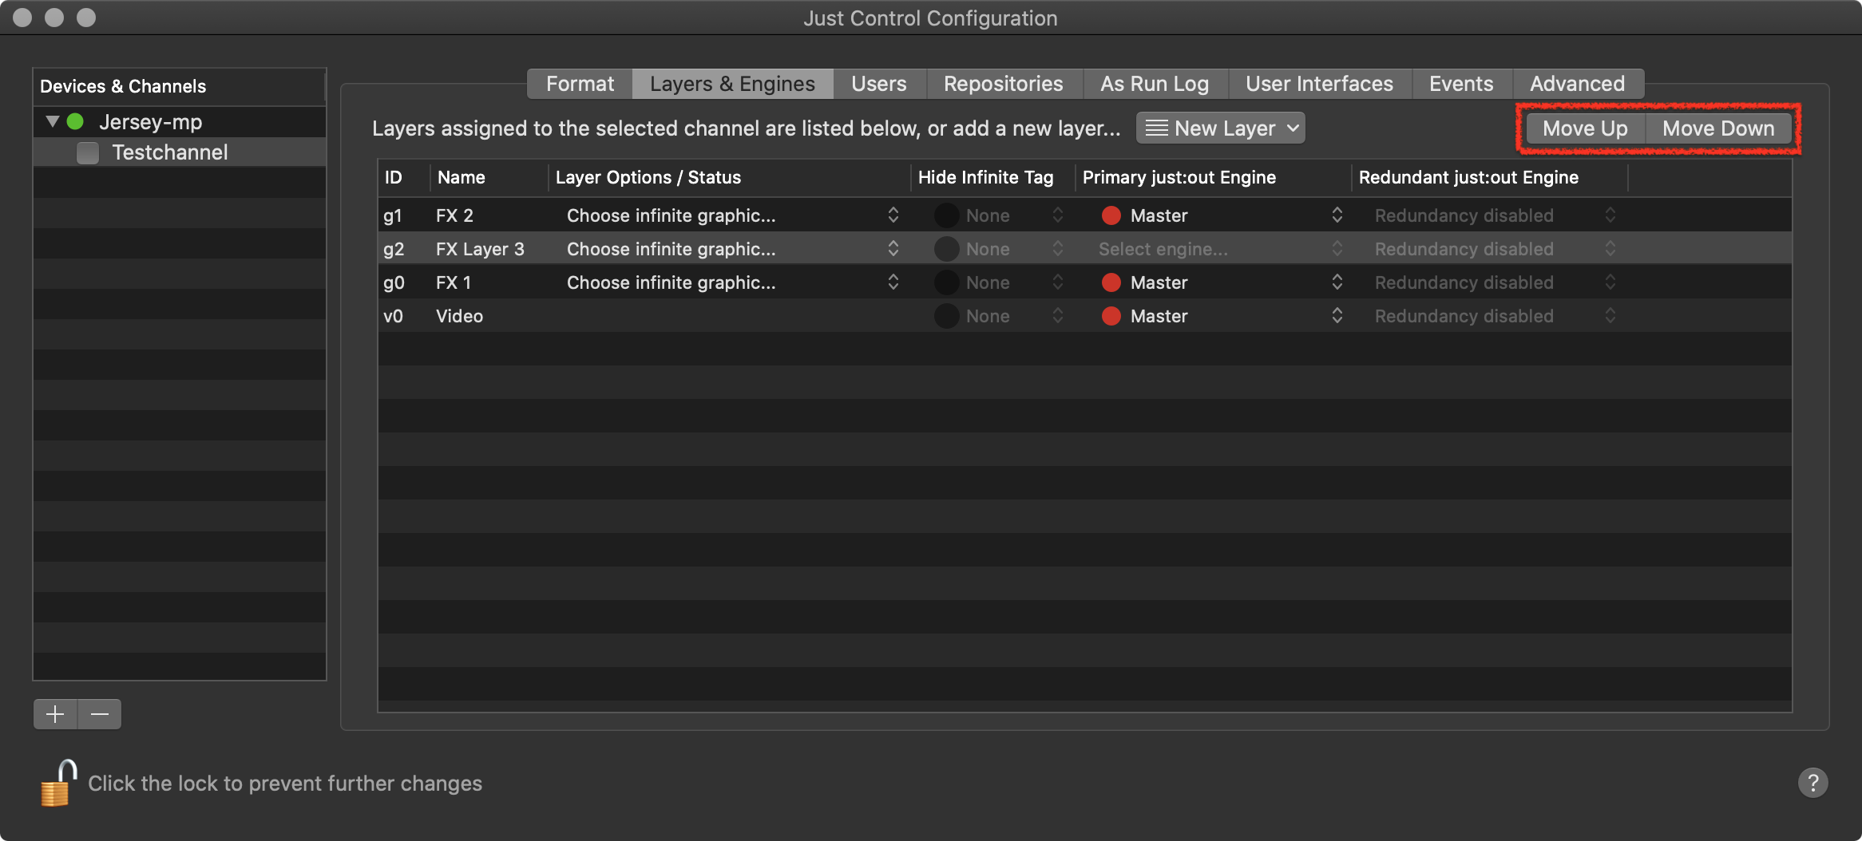Remove selected item with the minus button
Screen dimensions: 1862x841
(100, 714)
